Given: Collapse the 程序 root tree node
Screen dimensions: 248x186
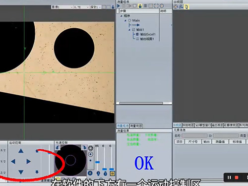Looking at the screenshot, I should coord(122,16).
